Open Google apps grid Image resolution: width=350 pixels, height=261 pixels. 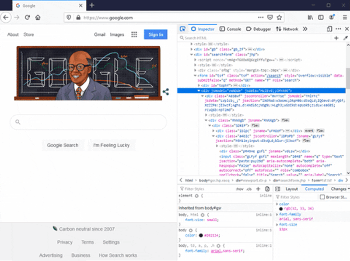pos(134,34)
